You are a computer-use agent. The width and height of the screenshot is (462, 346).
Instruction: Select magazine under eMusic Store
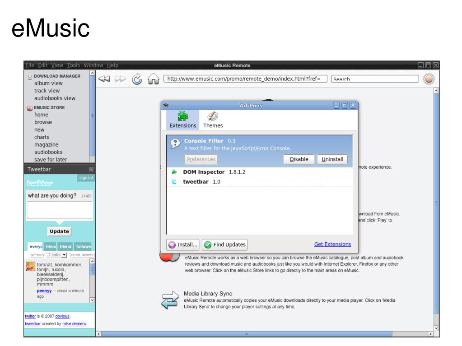pos(46,145)
